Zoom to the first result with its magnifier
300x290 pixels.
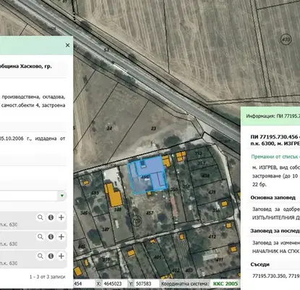pos(40,217)
